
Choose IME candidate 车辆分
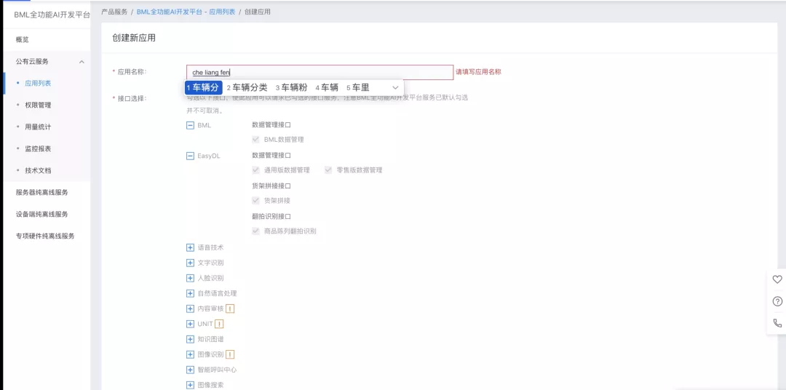click(203, 88)
